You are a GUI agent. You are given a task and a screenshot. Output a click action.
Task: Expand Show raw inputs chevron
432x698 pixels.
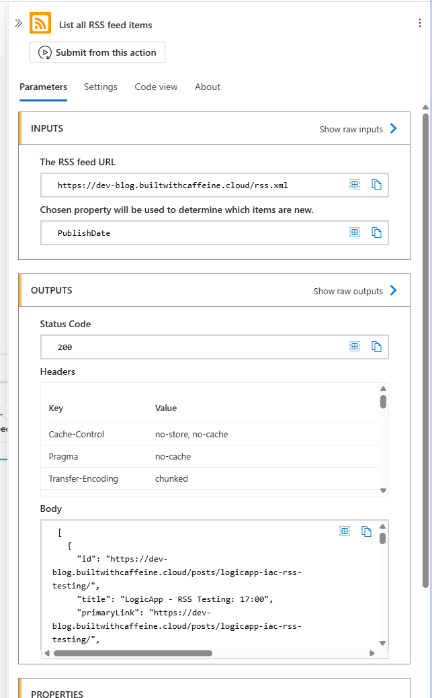(393, 128)
